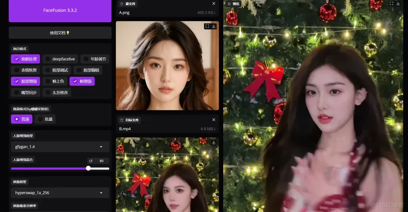Click the 人脸增强混合 blend slider handle
Image resolution: width=408 pixels, height=212 pixels.
pos(88,168)
